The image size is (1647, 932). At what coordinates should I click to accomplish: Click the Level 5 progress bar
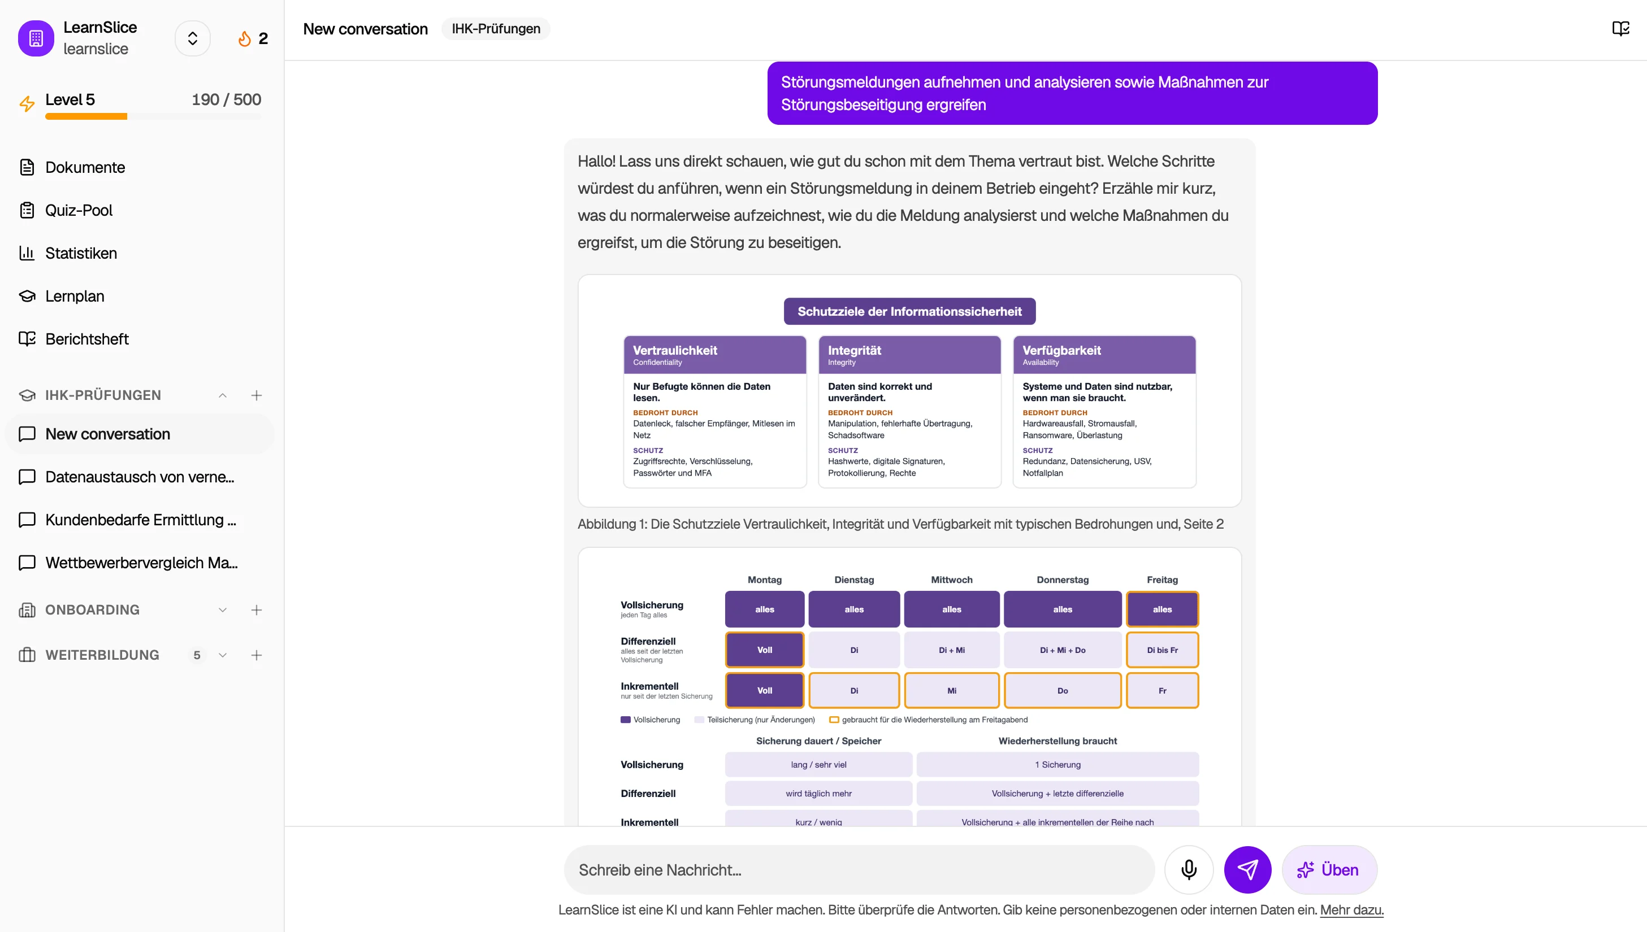click(x=153, y=116)
